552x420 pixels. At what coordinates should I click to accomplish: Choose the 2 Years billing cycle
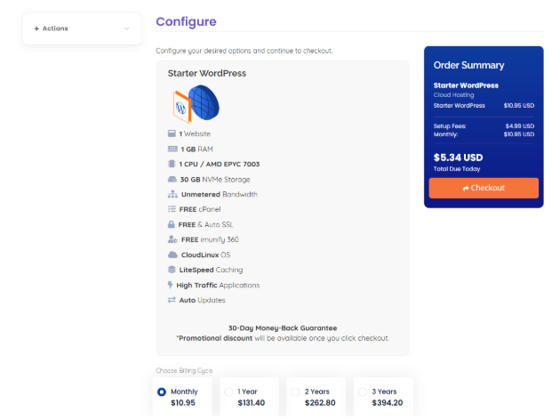[295, 392]
